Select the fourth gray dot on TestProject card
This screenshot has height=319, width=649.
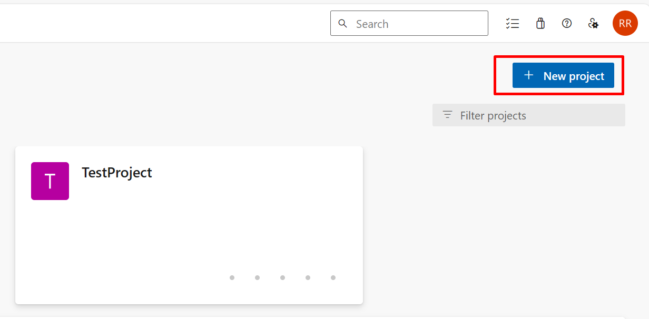pyautogui.click(x=308, y=277)
